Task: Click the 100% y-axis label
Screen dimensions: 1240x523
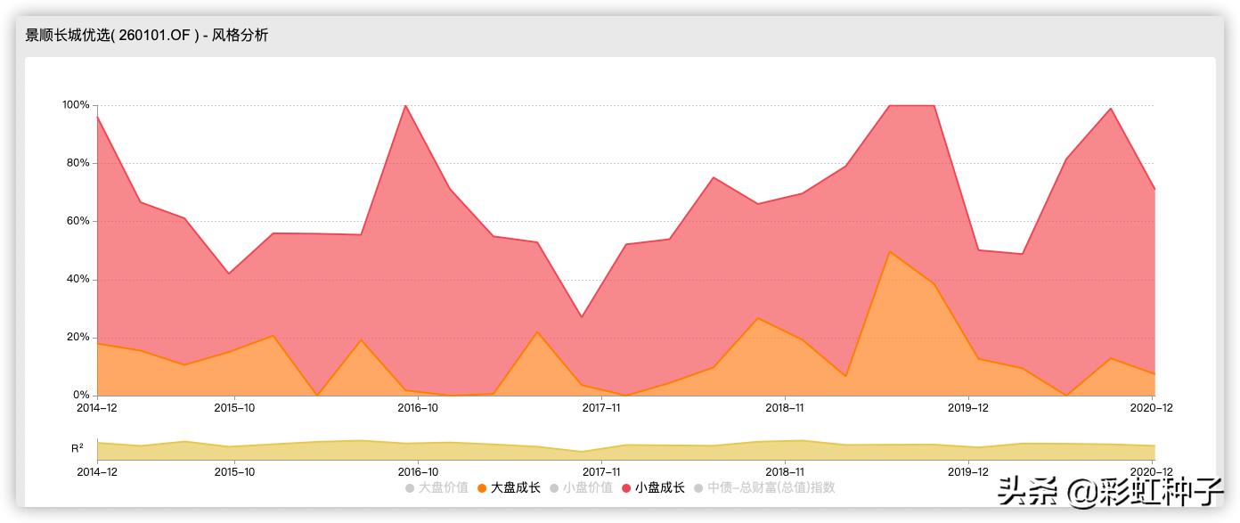Action: [76, 105]
